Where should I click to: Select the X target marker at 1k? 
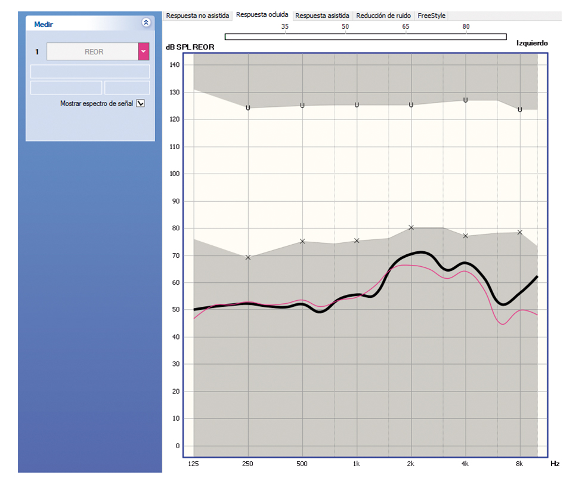point(357,241)
